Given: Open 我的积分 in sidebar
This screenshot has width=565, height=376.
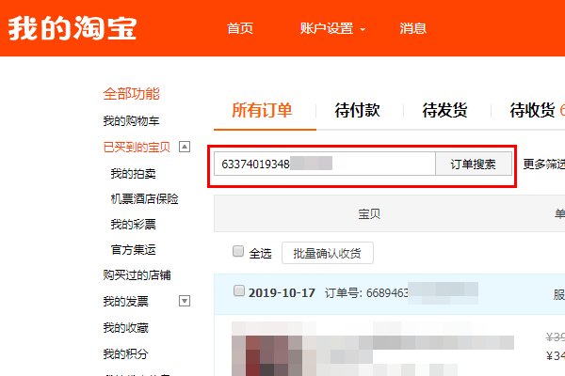Looking at the screenshot, I should click(x=125, y=354).
